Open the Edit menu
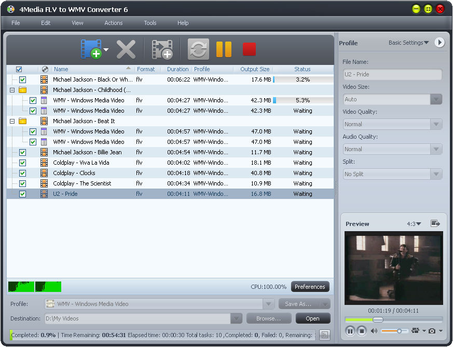Screen dimensions: 453x347 [x=45, y=23]
